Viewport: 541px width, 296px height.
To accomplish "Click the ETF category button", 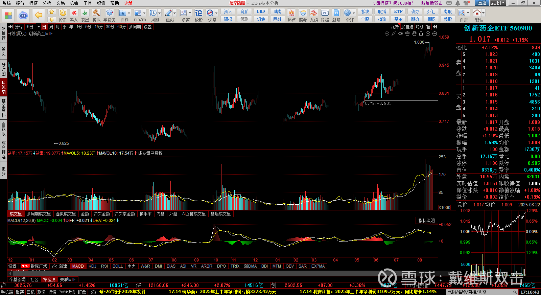I will pos(398,12).
